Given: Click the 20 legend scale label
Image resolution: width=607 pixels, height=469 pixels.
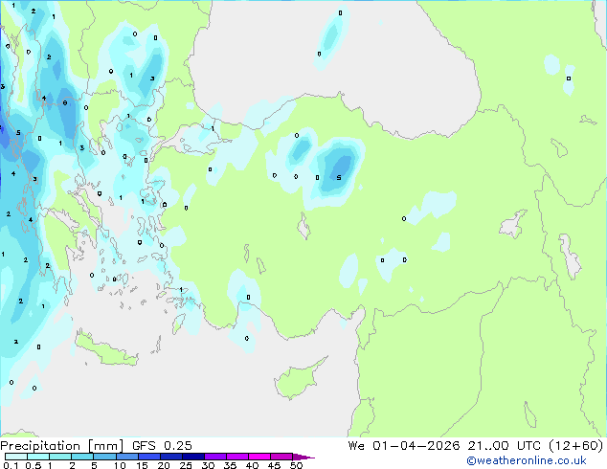Looking at the screenshot, I should [164, 465].
